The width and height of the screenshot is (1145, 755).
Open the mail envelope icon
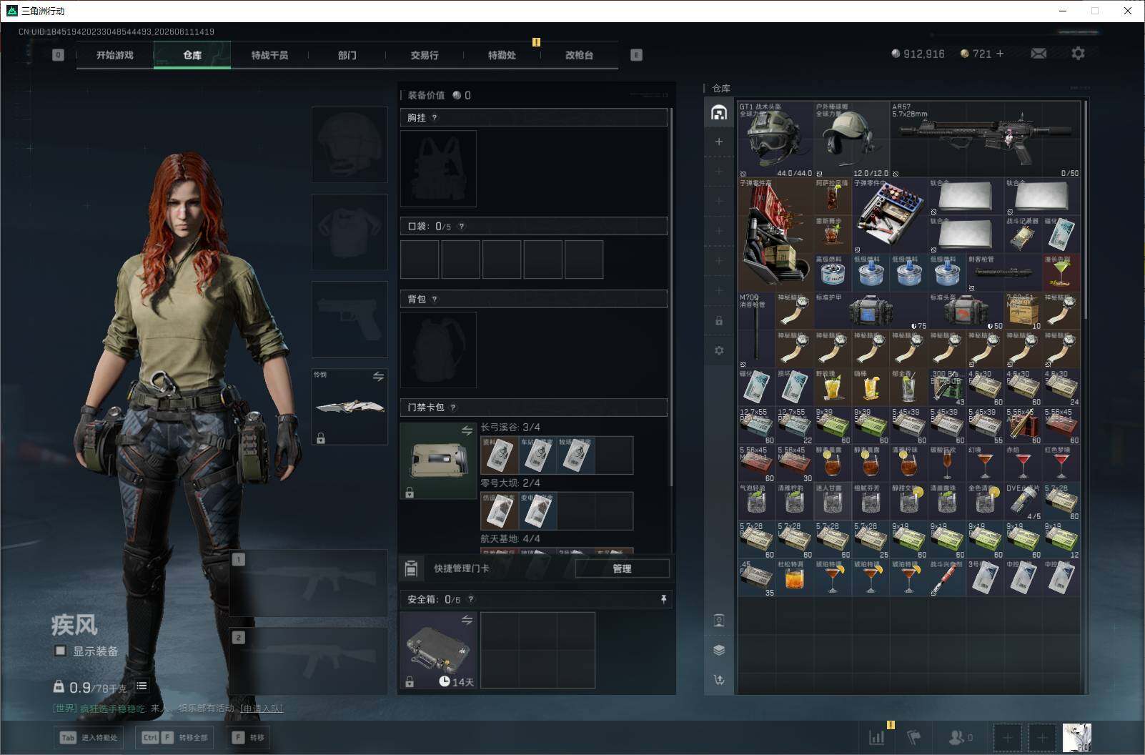pyautogui.click(x=1039, y=54)
